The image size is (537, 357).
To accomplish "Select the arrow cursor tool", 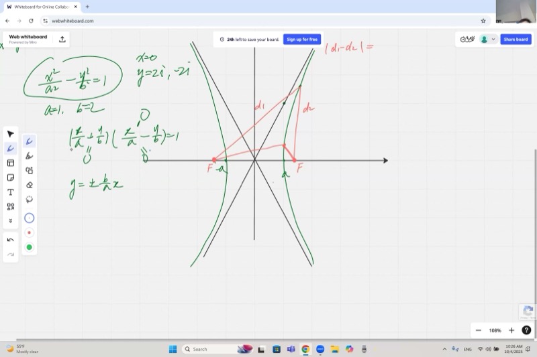I will 11,134.
